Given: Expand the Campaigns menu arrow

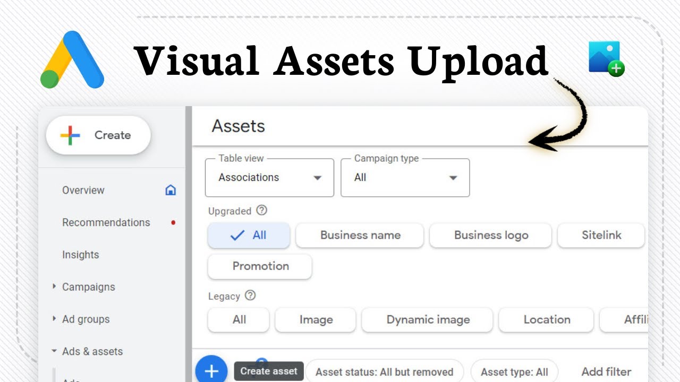Looking at the screenshot, I should [54, 286].
